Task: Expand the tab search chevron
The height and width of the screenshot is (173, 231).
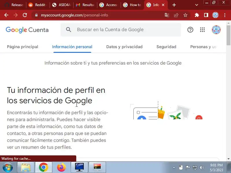Action: (197, 5)
